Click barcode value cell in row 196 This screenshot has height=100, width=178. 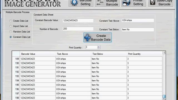[38, 89]
